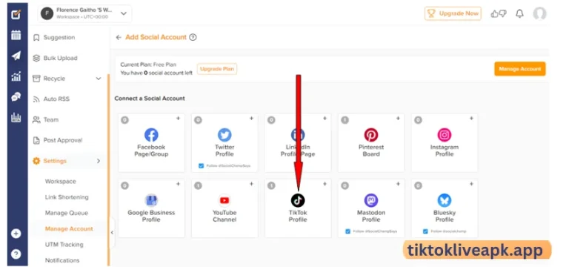Click the YouTube Channel icon
Screen dimensions: 569x267
[x=224, y=200]
